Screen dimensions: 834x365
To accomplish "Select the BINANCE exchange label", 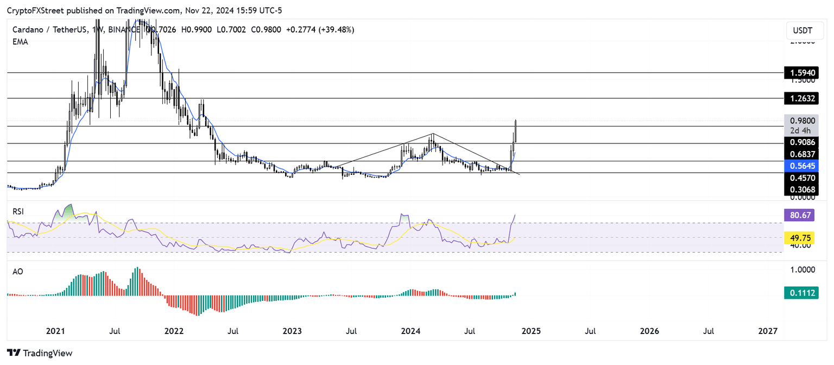I will [124, 29].
